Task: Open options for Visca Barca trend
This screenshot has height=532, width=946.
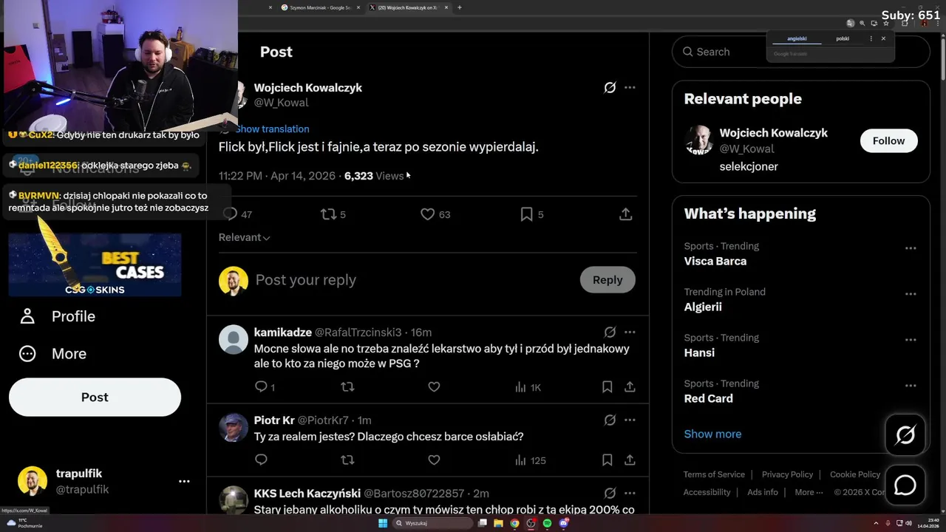Action: [x=911, y=248]
